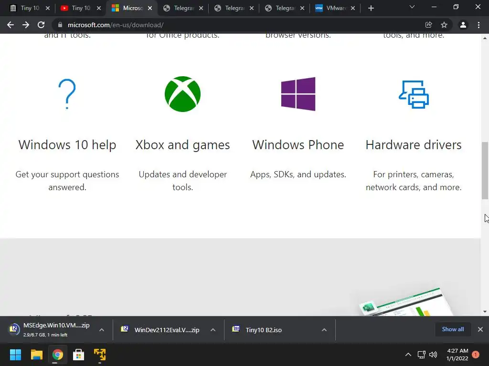Open the clock showing 4:27 AM

(457, 355)
